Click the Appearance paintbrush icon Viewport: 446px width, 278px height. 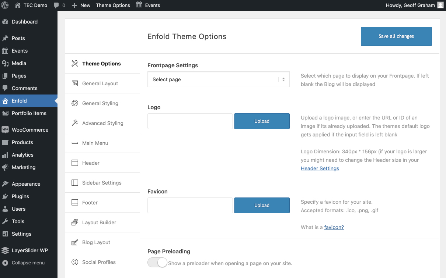(x=5, y=184)
